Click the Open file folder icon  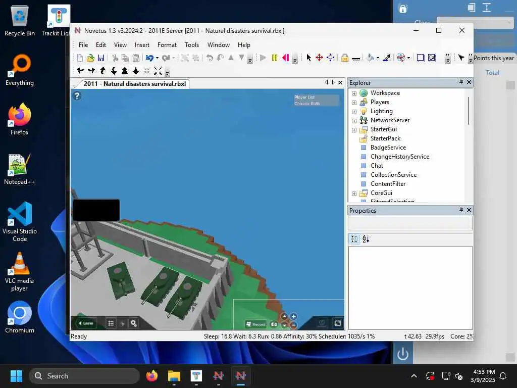[x=90, y=58]
